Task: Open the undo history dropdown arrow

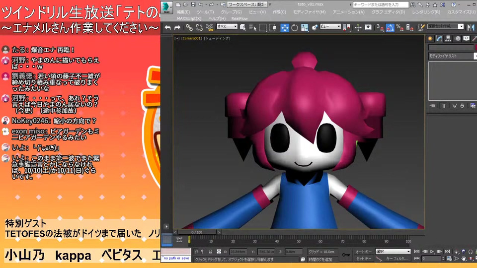Action: [205, 4]
